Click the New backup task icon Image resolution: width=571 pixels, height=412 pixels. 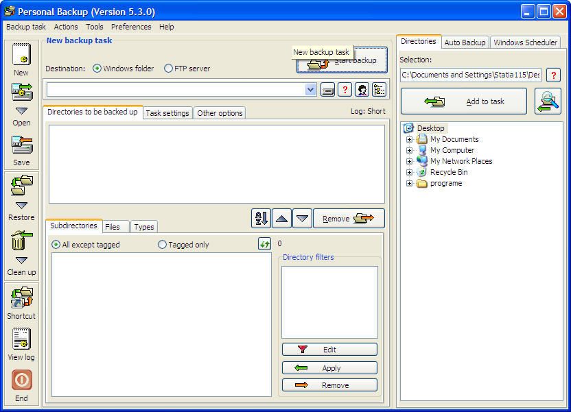click(21, 54)
